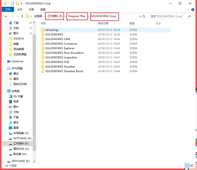Go up one folder level
The width and height of the screenshot is (197, 170).
pyautogui.click(x=22, y=16)
